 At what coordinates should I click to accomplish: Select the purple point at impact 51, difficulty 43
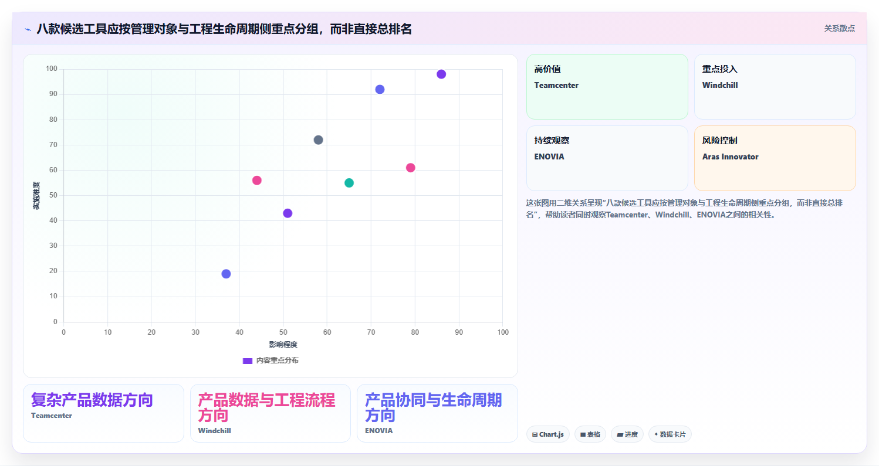pyautogui.click(x=288, y=213)
